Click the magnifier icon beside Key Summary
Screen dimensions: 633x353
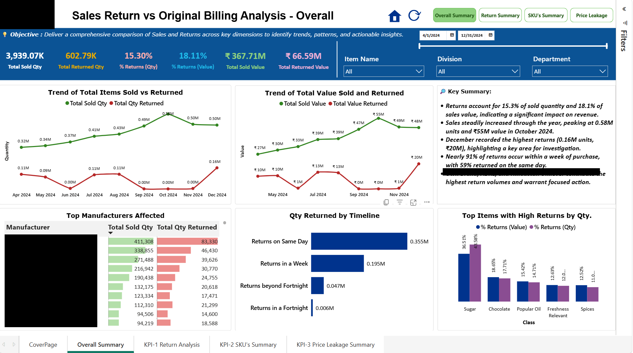tap(443, 92)
